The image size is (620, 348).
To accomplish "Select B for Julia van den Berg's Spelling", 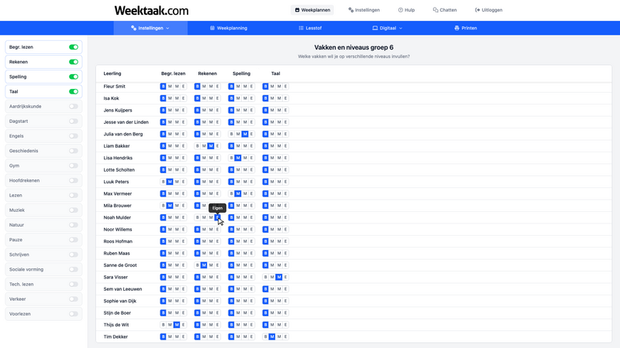I will coord(231,134).
